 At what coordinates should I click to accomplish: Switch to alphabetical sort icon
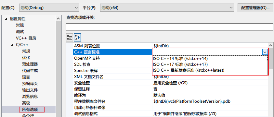[x=77, y=37]
